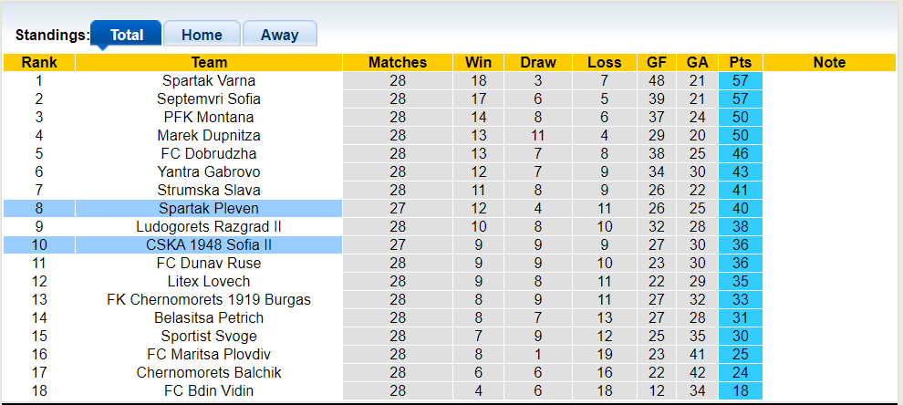Open FK Chernomorets 1919 Burgas link

click(209, 299)
